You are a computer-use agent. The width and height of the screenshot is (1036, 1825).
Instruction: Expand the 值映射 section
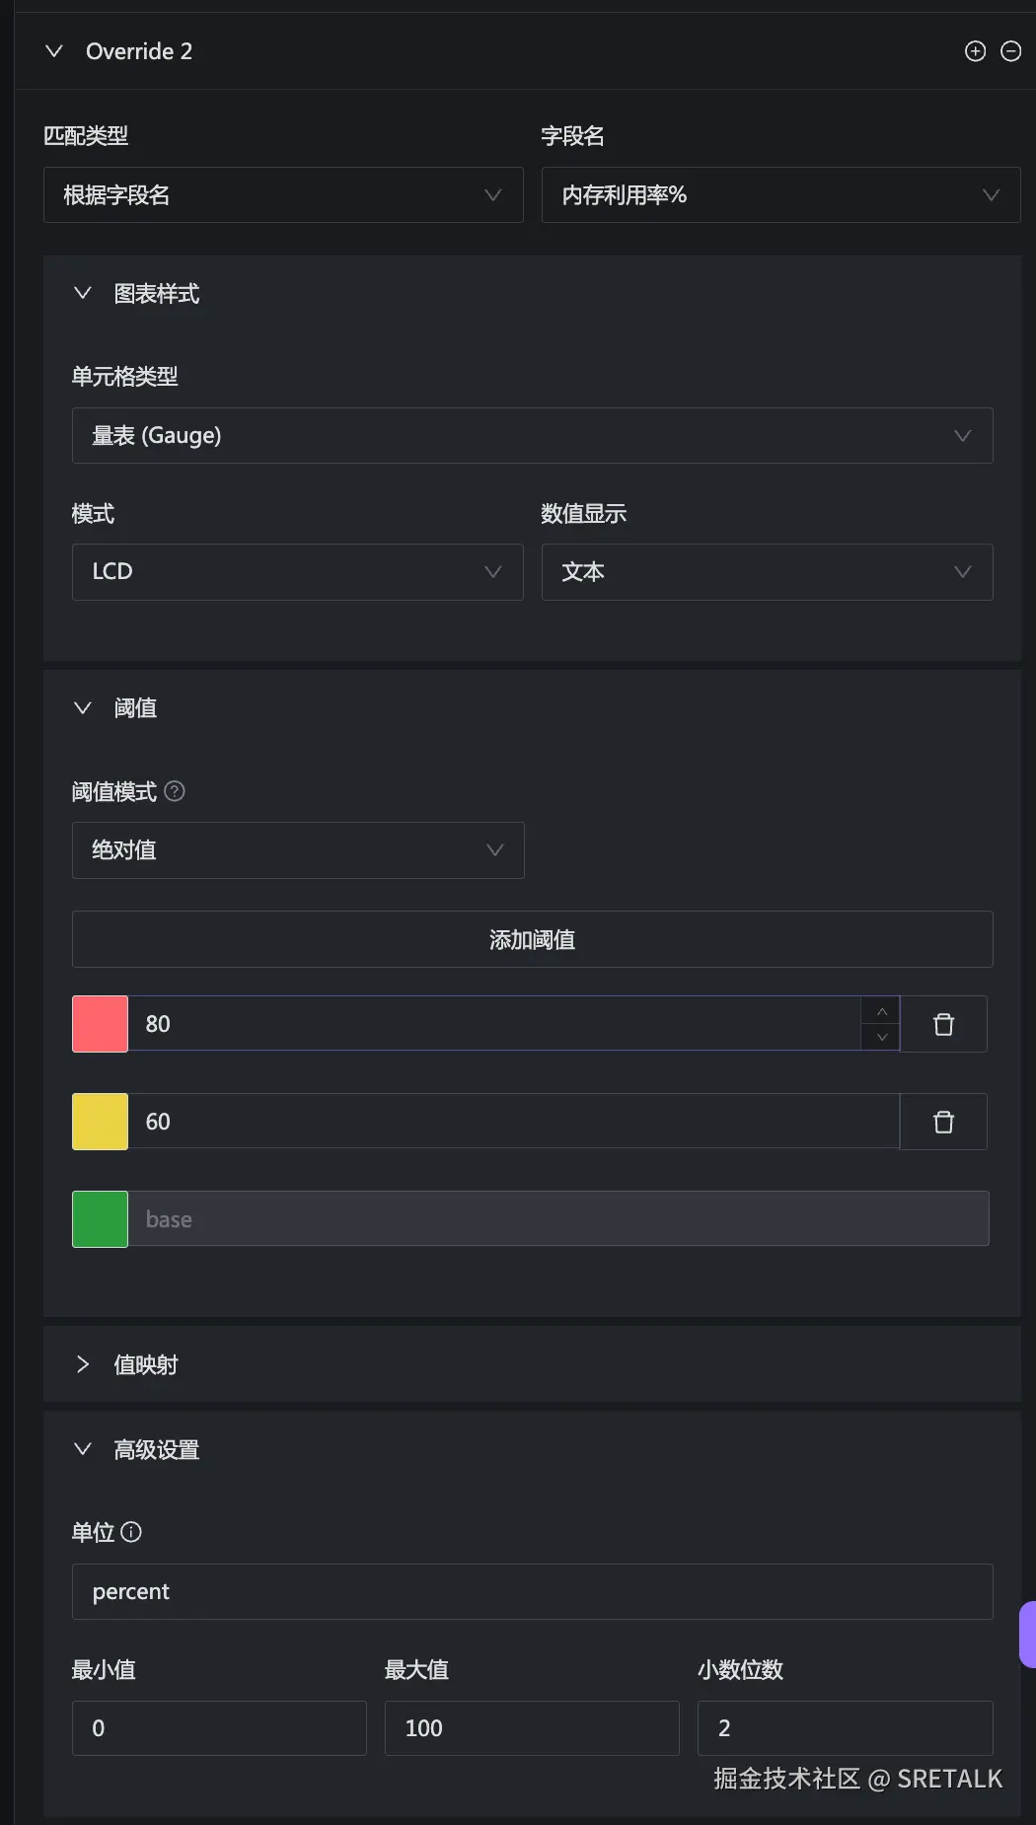click(83, 1364)
